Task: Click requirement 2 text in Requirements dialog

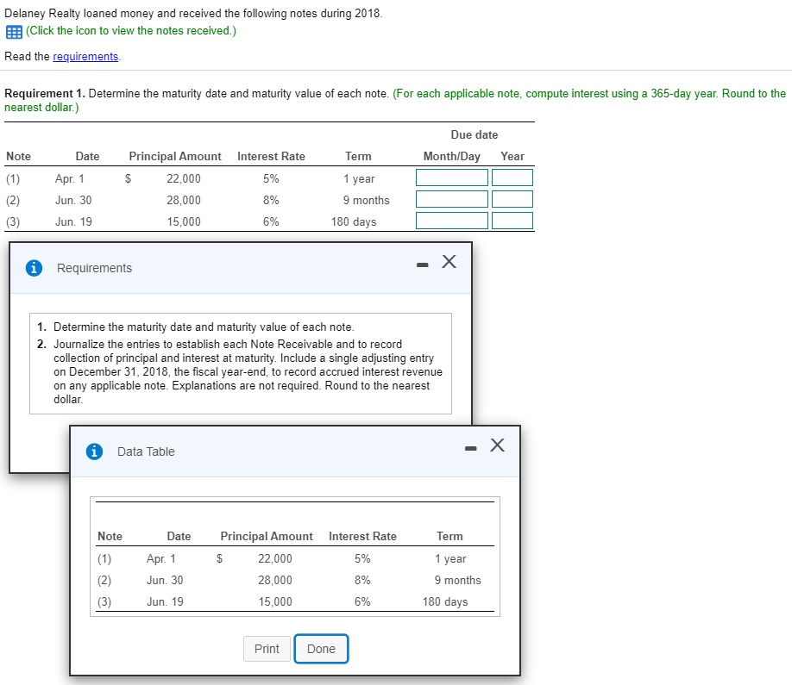Action: [248, 371]
